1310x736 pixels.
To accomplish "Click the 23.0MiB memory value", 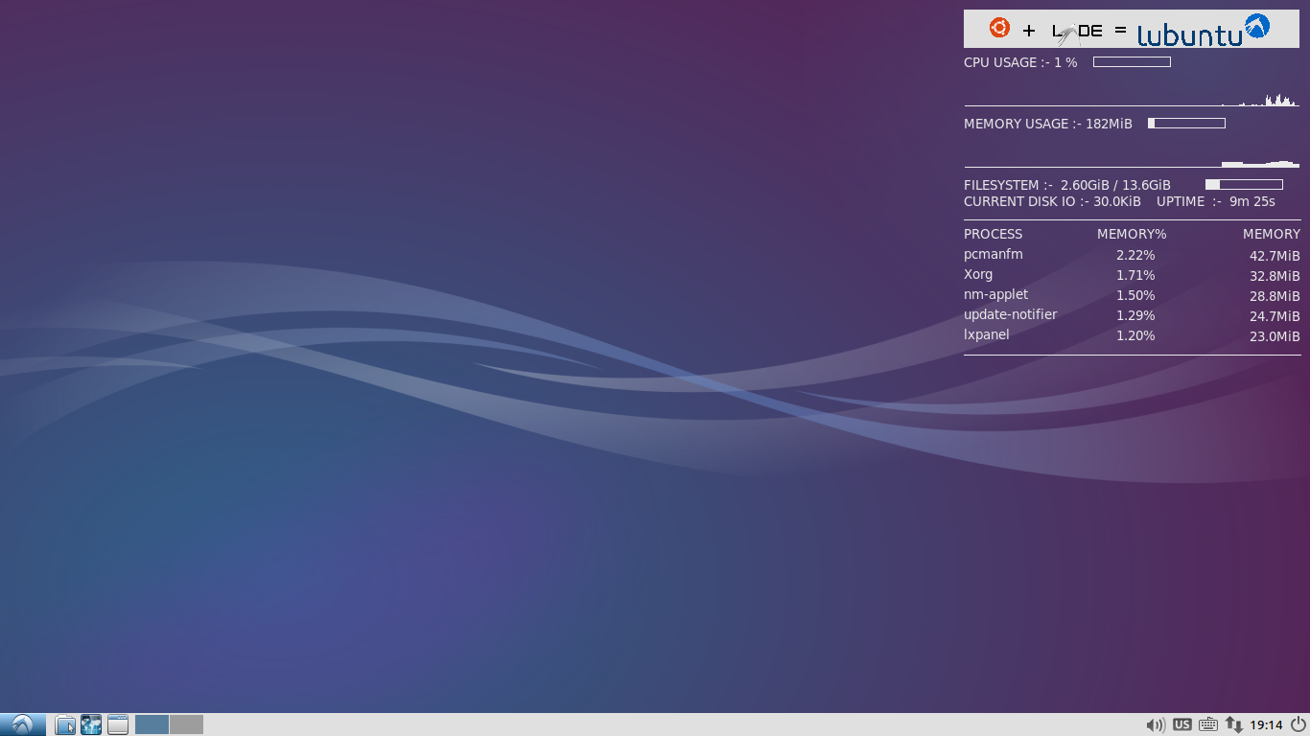I will (x=1275, y=336).
